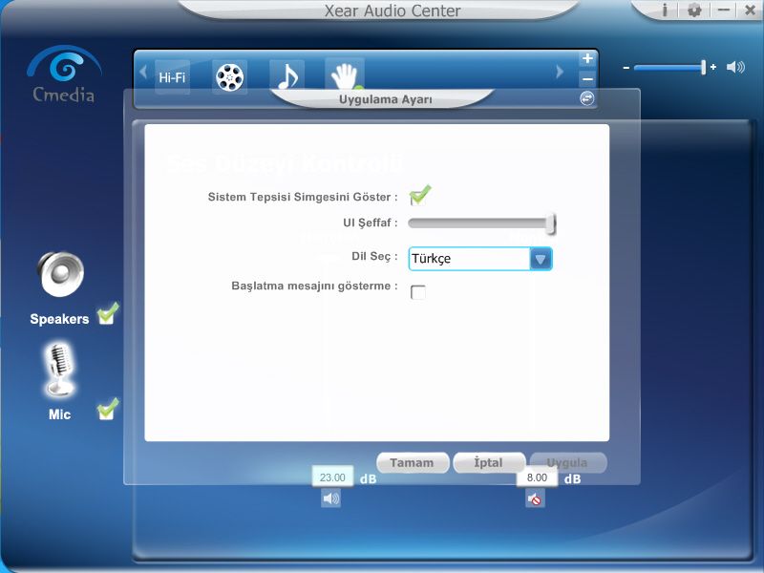
Task: Click the İptal button
Action: pyautogui.click(x=489, y=462)
